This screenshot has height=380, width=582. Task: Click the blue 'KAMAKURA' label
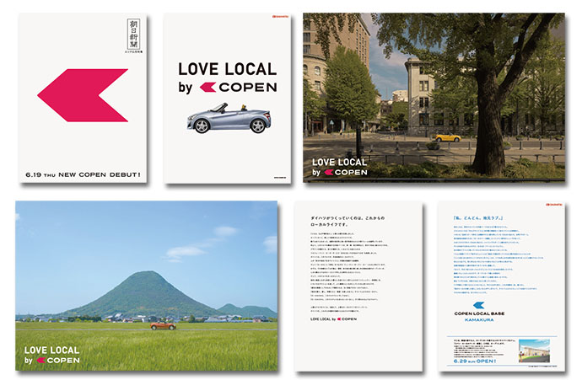pyautogui.click(x=479, y=320)
